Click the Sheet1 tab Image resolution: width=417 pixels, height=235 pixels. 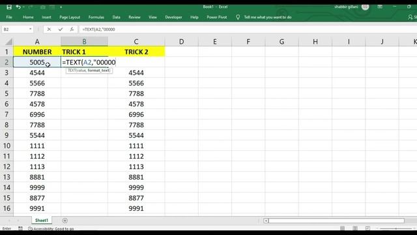[42, 221]
